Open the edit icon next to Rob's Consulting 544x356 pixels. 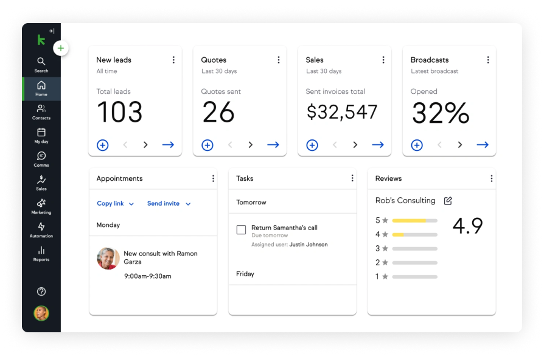[448, 200]
